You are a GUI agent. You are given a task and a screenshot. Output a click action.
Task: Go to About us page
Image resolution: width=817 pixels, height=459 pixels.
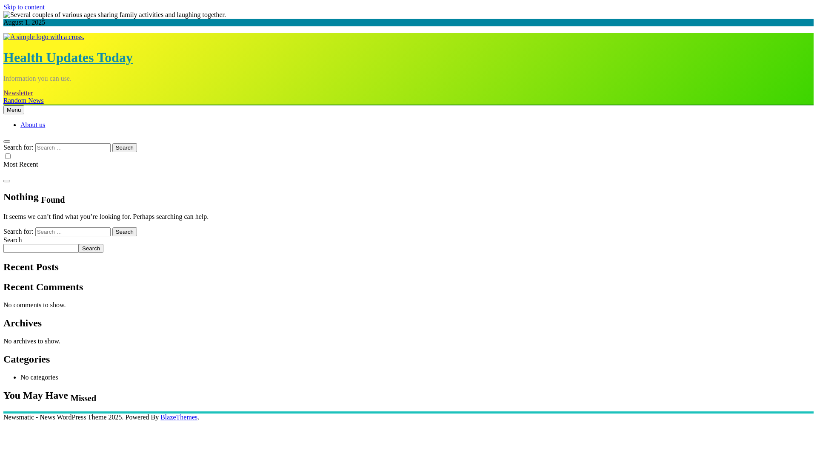pyautogui.click(x=33, y=125)
